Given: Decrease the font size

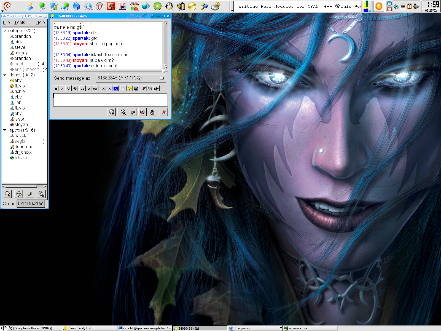Looking at the screenshot, I should pos(82,89).
